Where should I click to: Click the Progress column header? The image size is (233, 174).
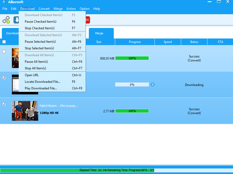coord(135,42)
